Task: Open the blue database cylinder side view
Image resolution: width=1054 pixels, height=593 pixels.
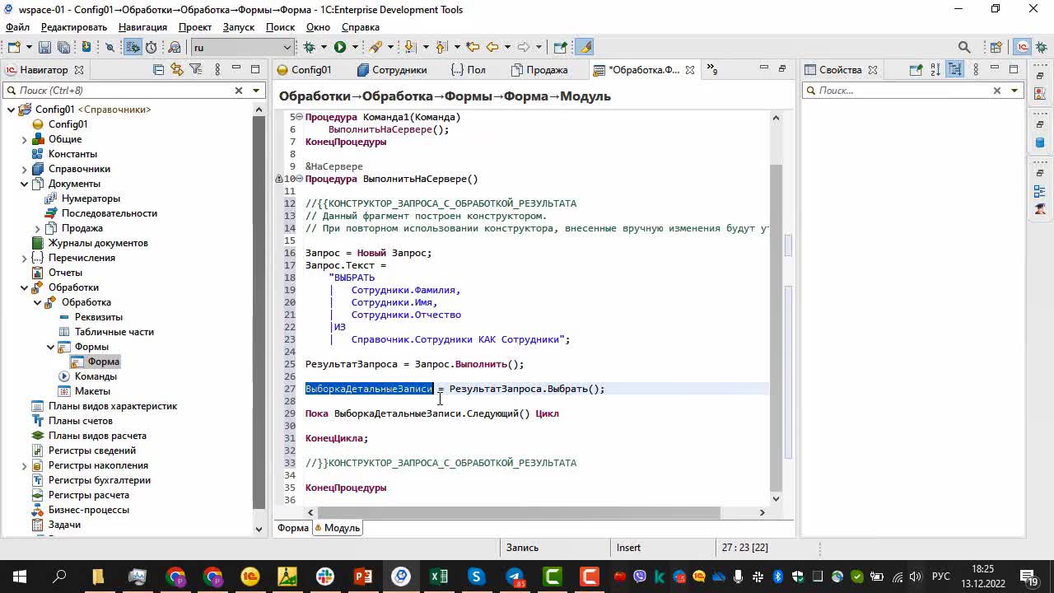Action: coord(1040,142)
